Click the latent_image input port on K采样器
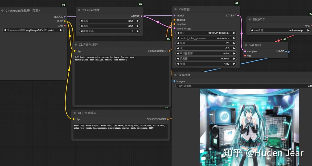This screenshot has height=166, width=312. coord(175,29)
